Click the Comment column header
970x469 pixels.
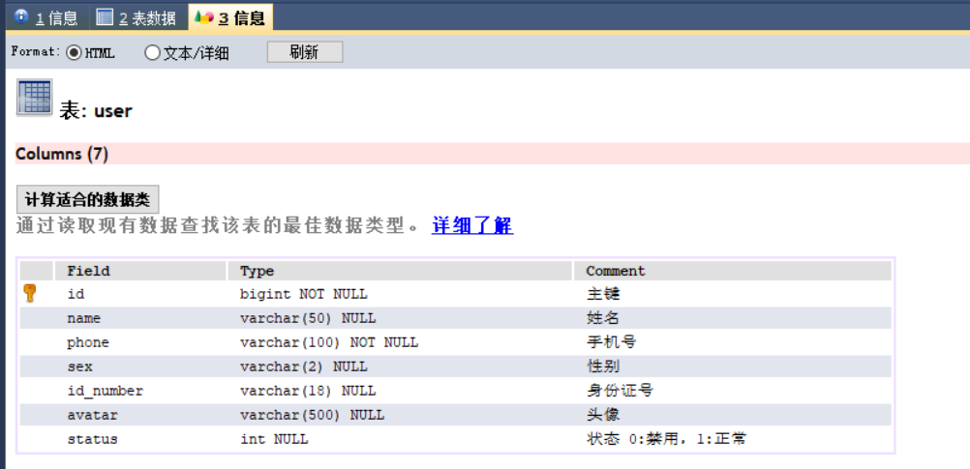tap(733, 272)
